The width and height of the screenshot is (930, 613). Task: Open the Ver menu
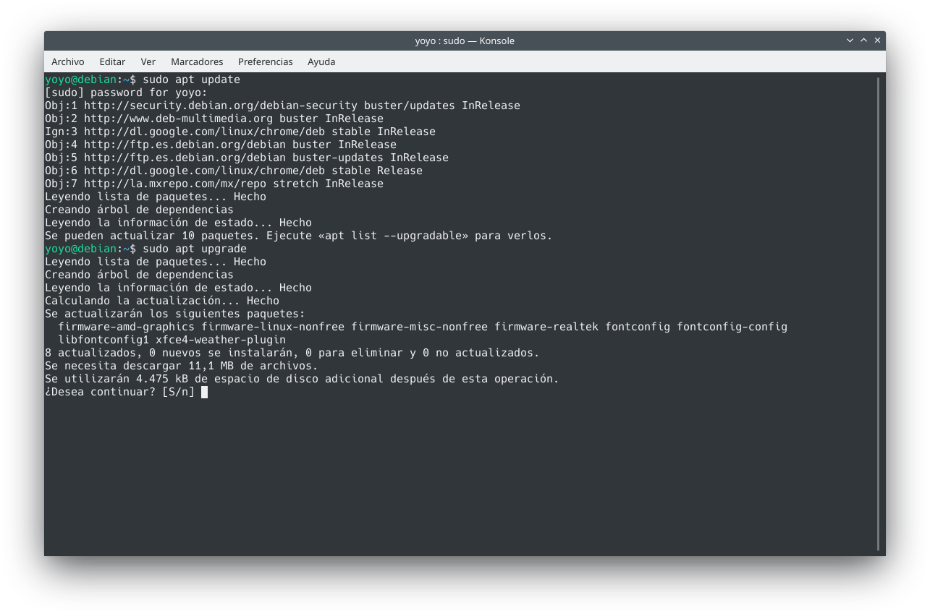point(148,61)
